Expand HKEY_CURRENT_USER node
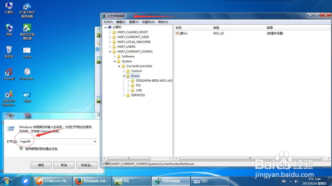332x186 pixels. pyautogui.click(x=110, y=37)
